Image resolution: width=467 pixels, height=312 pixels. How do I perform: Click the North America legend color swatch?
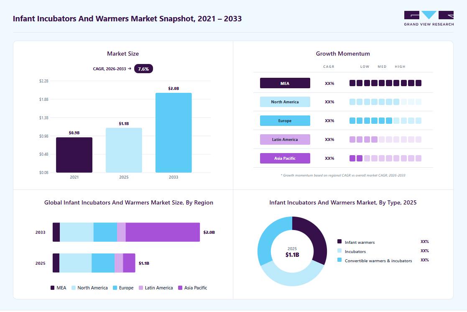click(74, 288)
